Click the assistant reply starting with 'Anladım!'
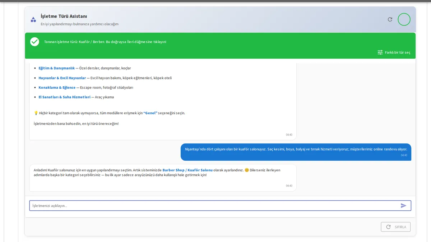 click(x=163, y=178)
